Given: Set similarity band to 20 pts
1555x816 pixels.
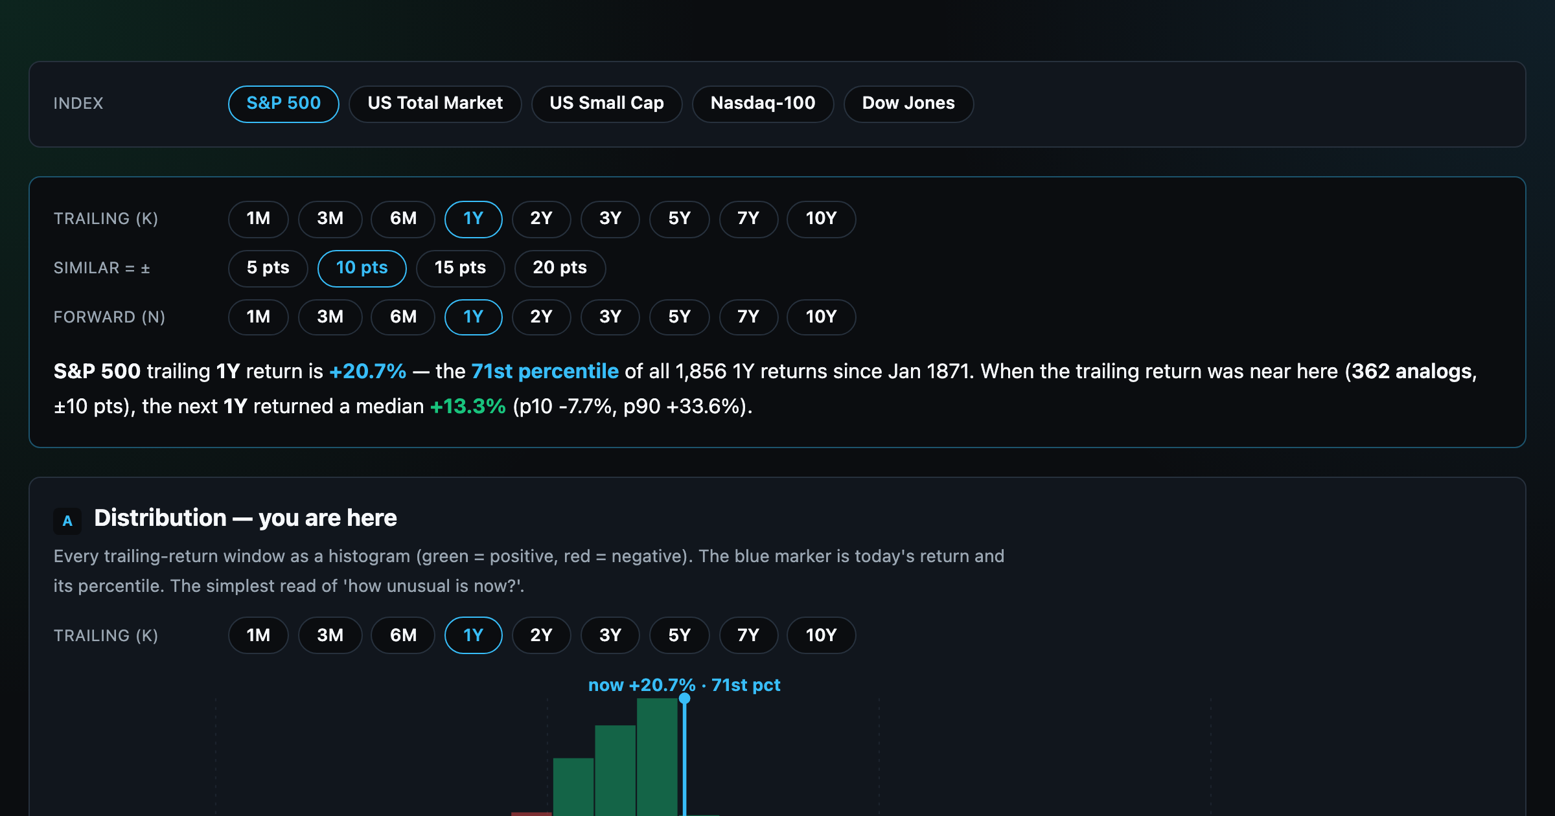Looking at the screenshot, I should click(560, 268).
